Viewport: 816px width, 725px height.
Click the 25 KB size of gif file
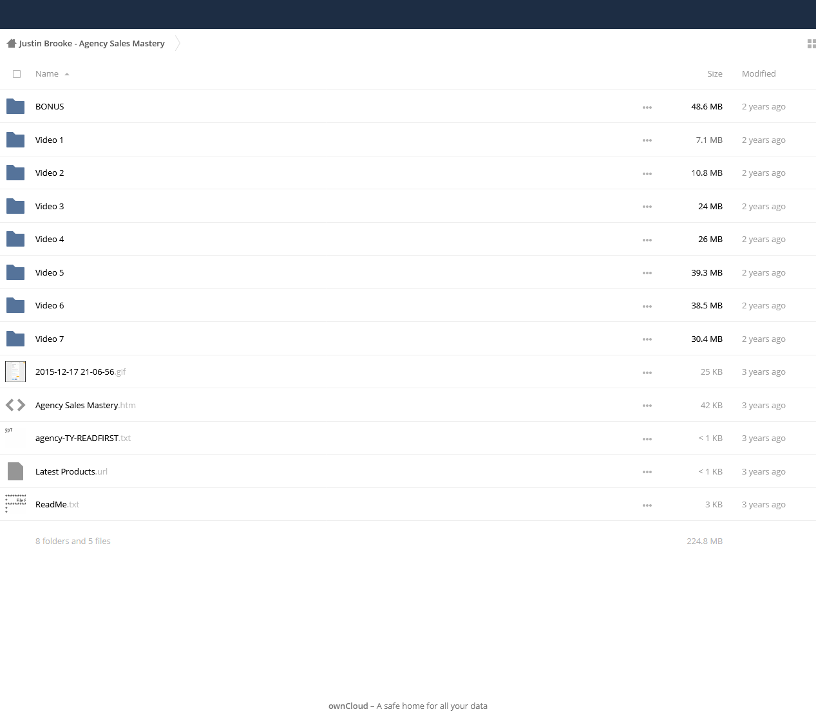(x=712, y=372)
